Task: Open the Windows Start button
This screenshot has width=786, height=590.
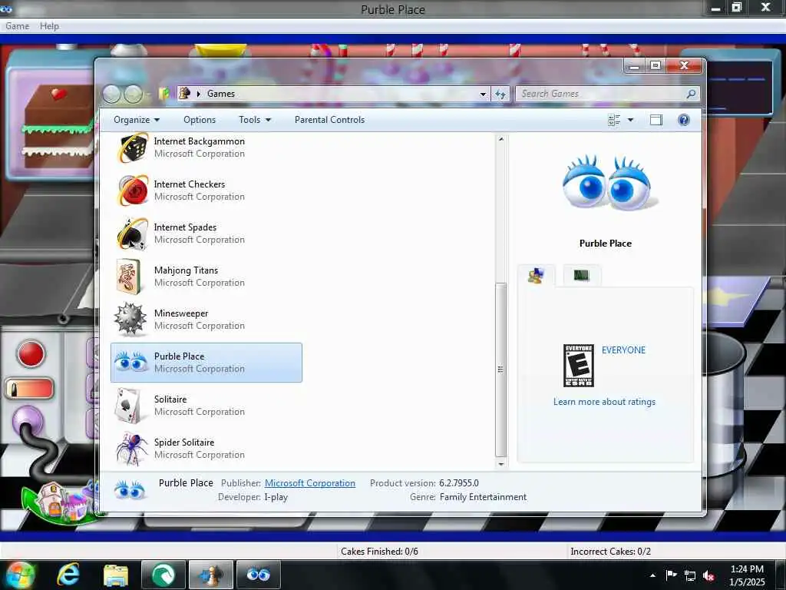Action: 21,575
